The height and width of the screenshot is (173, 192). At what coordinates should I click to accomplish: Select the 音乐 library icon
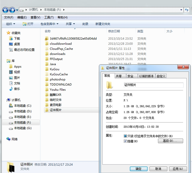(11, 89)
